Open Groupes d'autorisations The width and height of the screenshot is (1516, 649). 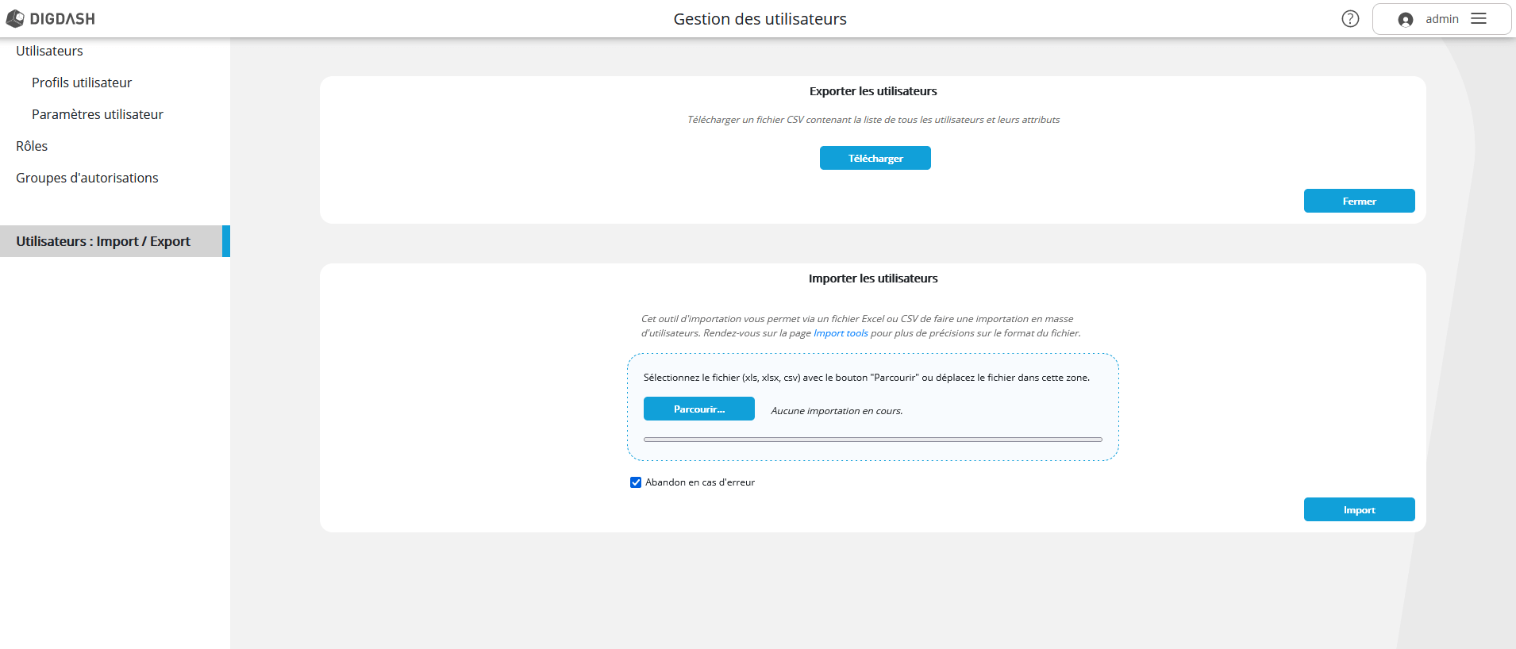(x=87, y=178)
